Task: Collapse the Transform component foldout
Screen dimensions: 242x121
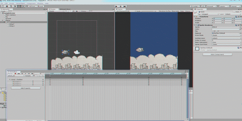Action: [195, 17]
